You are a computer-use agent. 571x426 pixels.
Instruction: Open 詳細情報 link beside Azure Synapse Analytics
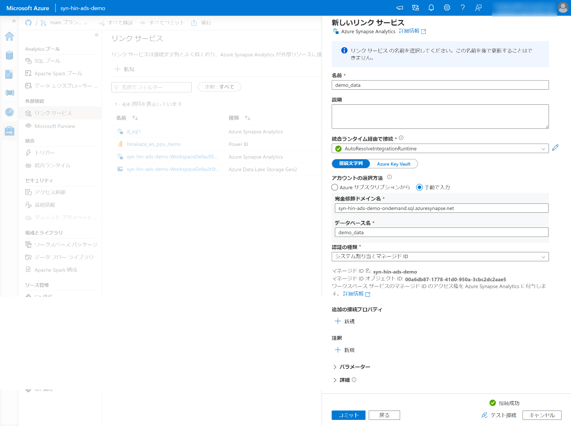[x=412, y=31]
